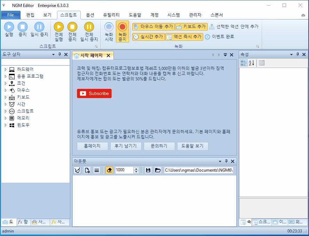This screenshot has height=236, width=309.
Task: Increase the 1000 line limit spinner
Action: (x=136, y=168)
